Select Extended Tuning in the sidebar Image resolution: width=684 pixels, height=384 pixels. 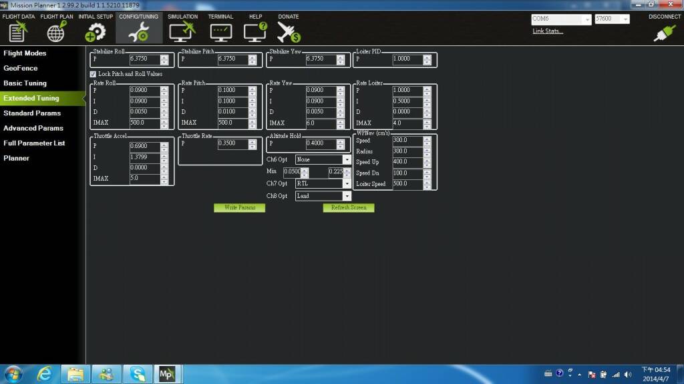tap(43, 99)
